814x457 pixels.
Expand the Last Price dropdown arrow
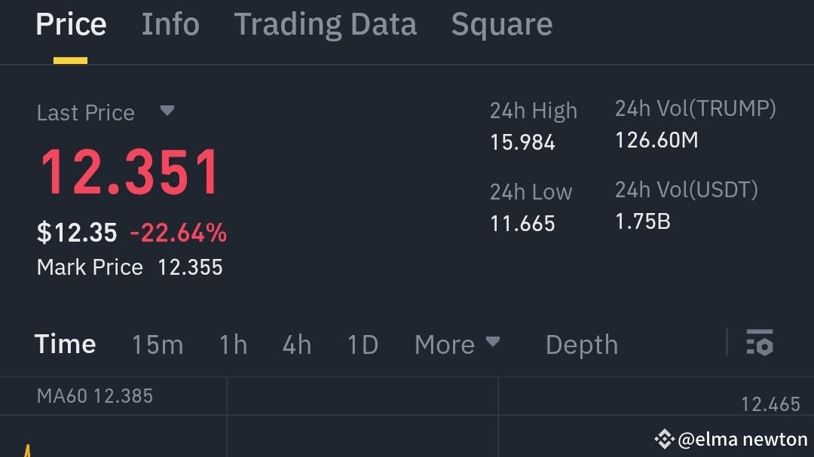click(167, 111)
